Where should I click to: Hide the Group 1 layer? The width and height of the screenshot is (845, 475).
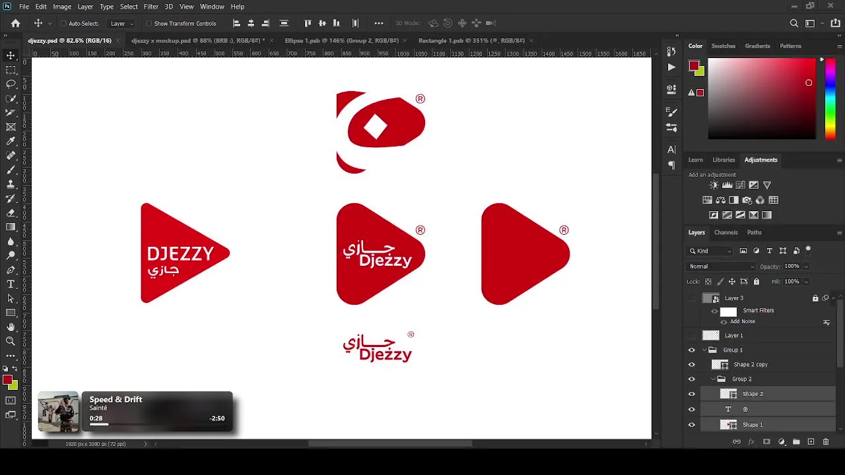click(692, 350)
